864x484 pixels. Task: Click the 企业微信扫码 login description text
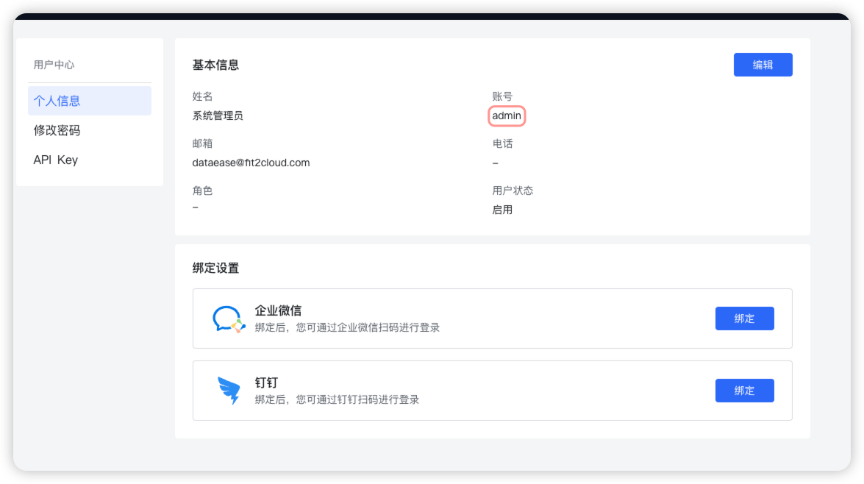coord(347,327)
